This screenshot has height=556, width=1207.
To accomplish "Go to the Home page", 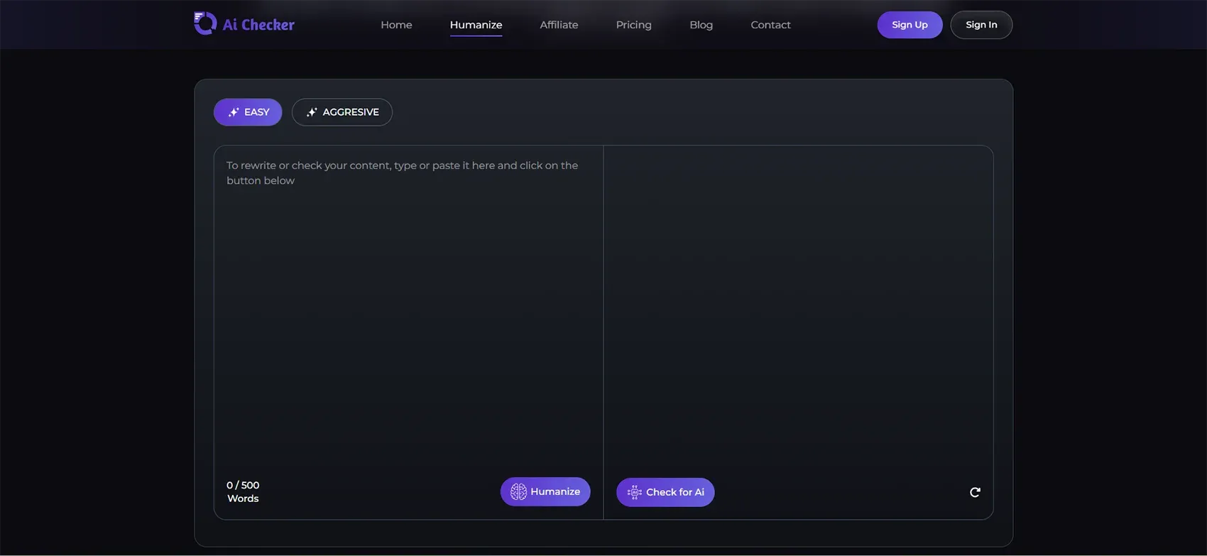I will (x=396, y=25).
